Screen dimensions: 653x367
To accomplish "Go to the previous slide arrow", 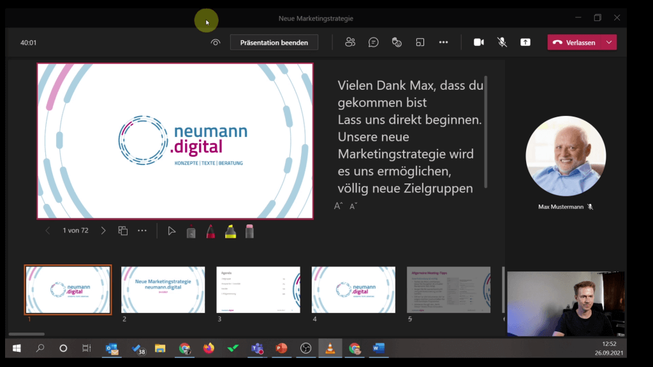I will pyautogui.click(x=47, y=231).
